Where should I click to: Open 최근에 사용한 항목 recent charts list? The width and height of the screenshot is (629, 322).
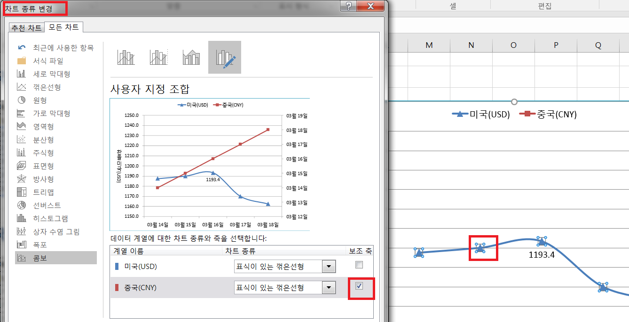(63, 48)
